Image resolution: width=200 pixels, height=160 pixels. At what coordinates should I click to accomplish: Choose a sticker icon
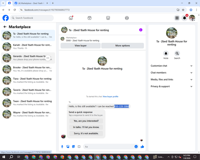coord(74,147)
